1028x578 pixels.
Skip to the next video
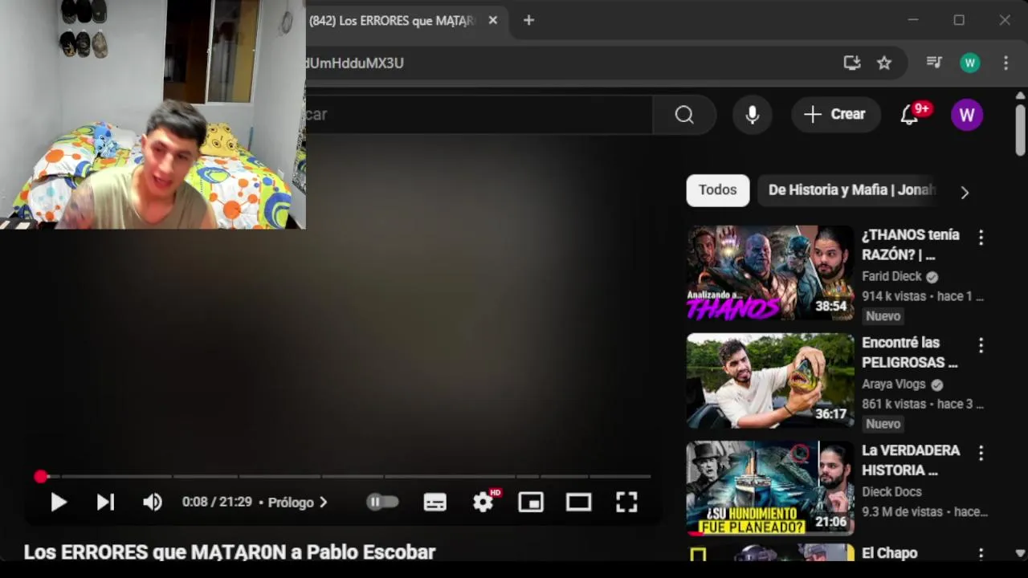[x=105, y=503]
